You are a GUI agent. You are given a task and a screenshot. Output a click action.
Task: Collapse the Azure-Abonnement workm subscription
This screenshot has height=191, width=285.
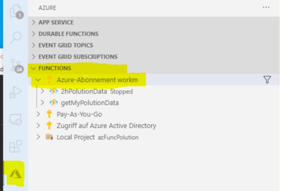pos(38,80)
